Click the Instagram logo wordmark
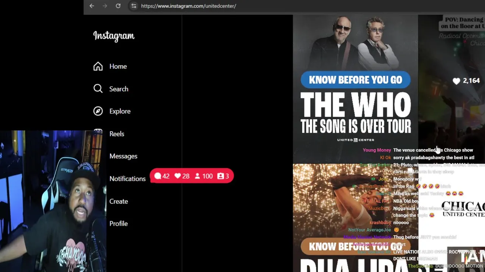The height and width of the screenshot is (272, 485). coord(114,36)
